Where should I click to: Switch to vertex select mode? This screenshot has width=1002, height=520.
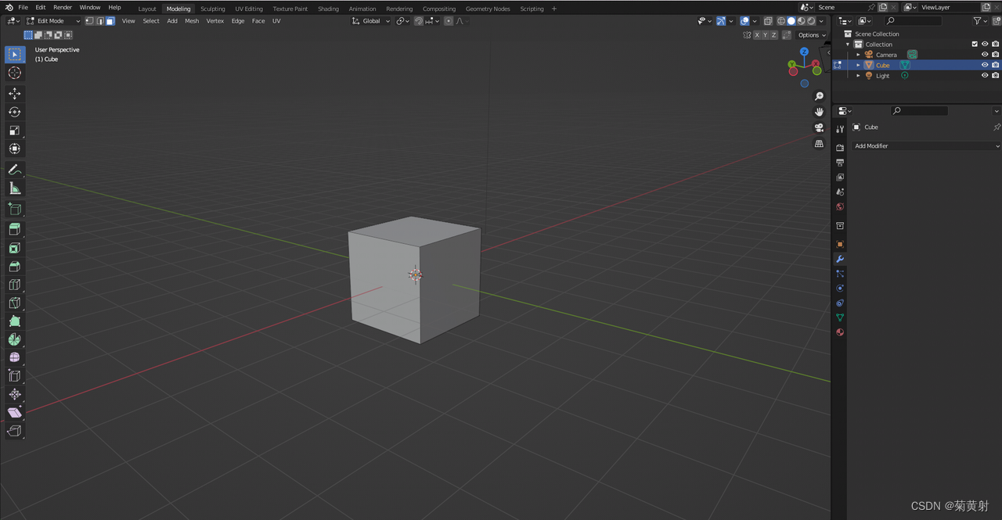(89, 21)
